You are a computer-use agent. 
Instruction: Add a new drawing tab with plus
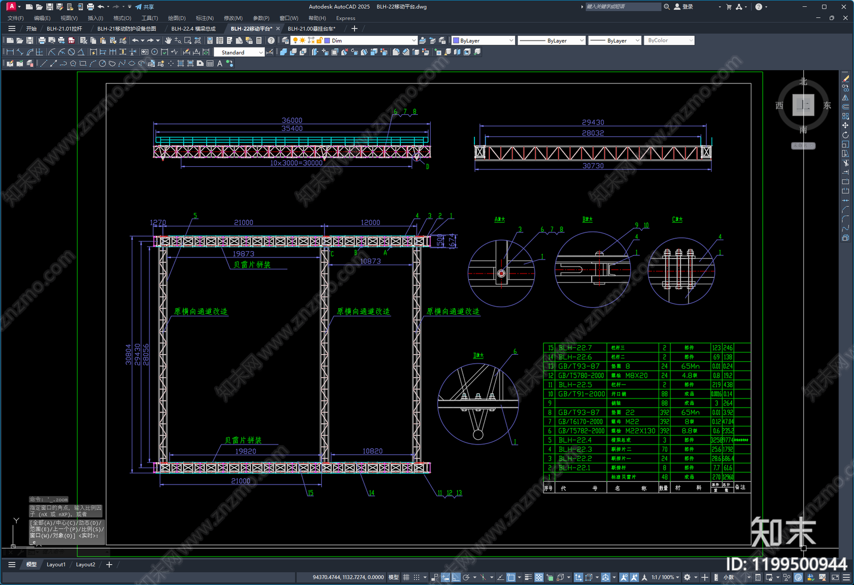(x=354, y=29)
